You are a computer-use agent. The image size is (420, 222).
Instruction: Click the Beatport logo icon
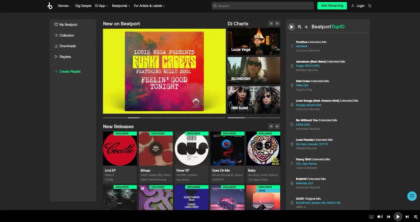[x=50, y=6]
